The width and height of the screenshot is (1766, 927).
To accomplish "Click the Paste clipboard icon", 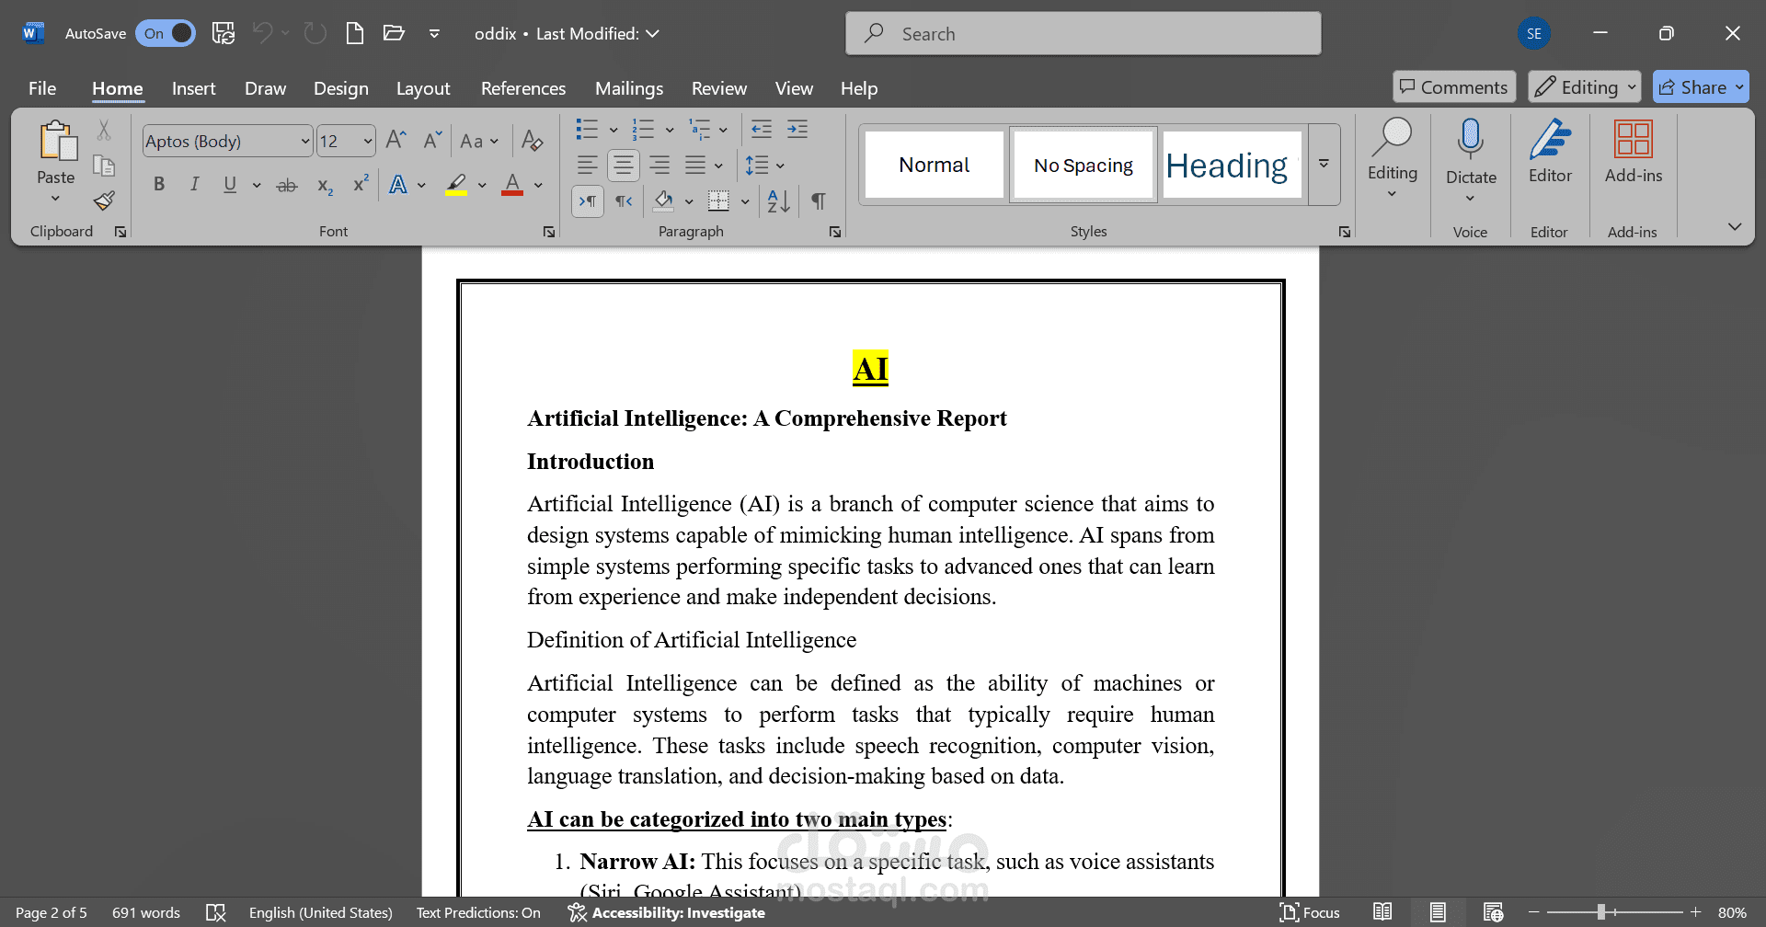I will coord(57,142).
